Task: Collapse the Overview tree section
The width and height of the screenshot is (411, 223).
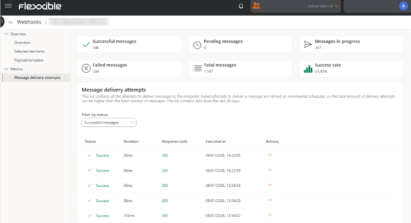Action: coord(6,34)
